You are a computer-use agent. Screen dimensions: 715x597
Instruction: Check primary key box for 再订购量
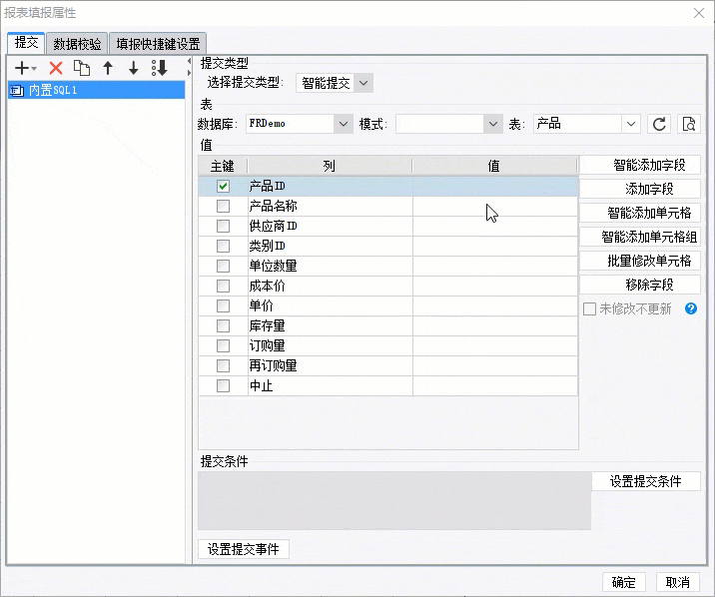[x=223, y=365]
